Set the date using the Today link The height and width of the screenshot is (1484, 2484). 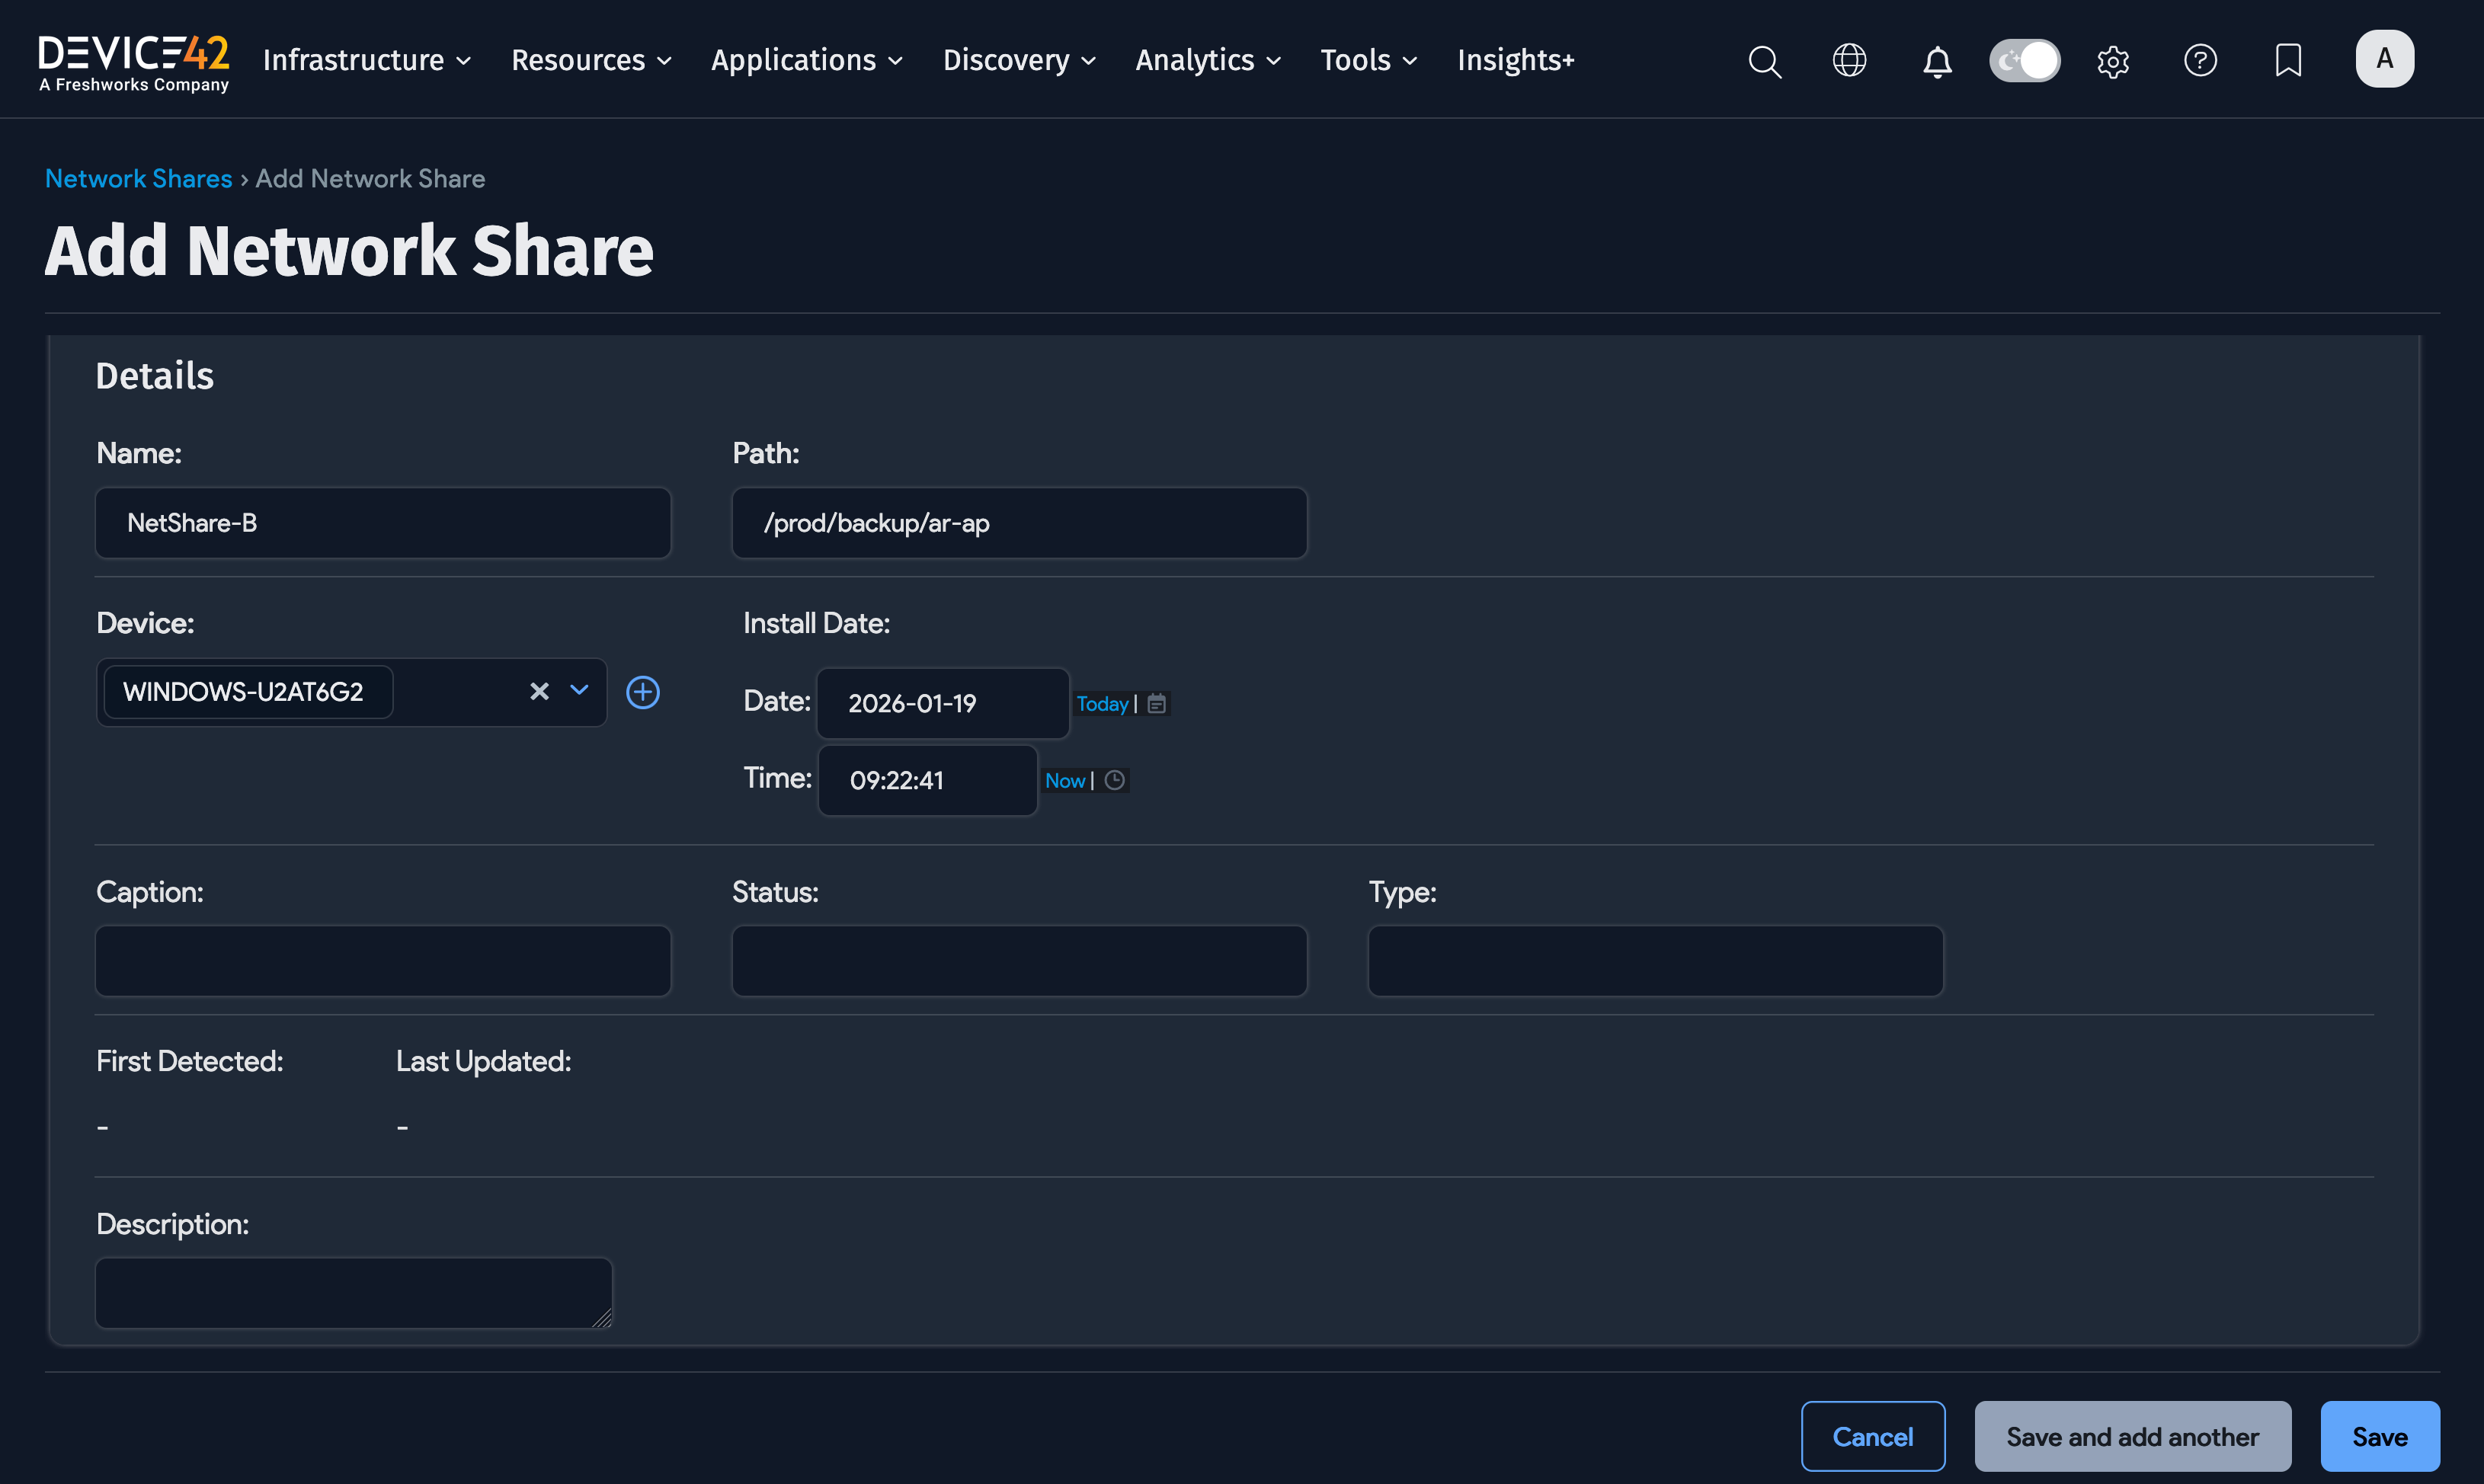tap(1102, 703)
